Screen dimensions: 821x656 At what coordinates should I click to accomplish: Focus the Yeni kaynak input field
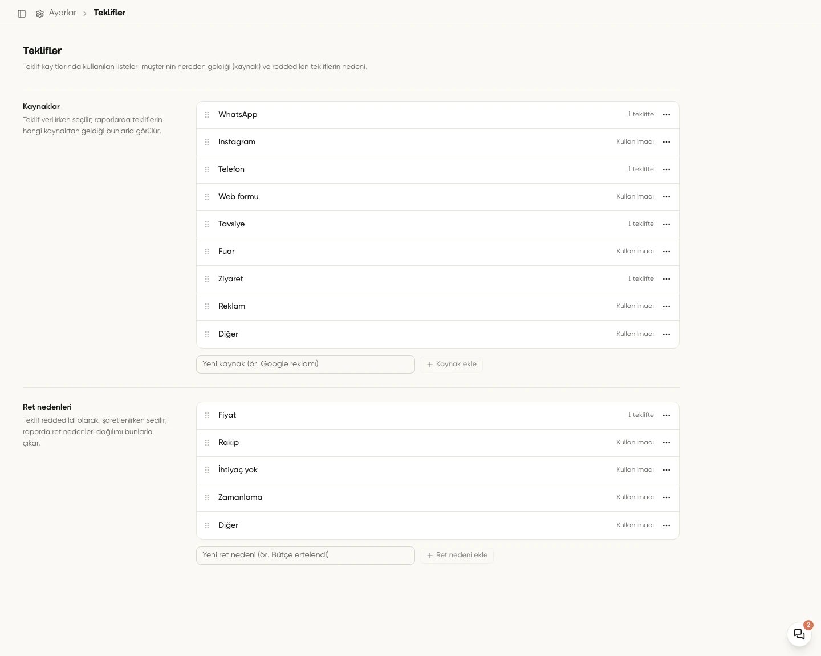tap(306, 365)
